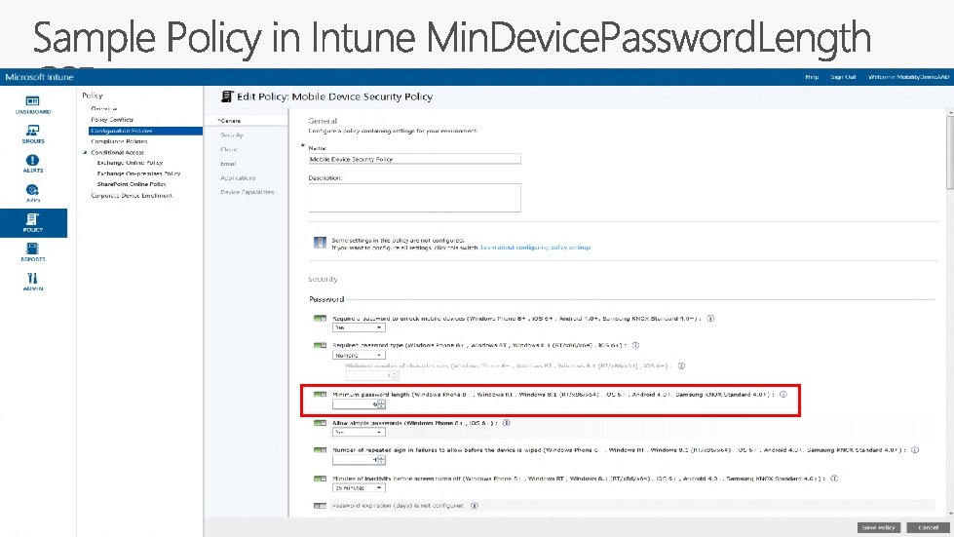Open Corporate Device Enrollment item
The width and height of the screenshot is (954, 537).
point(132,195)
